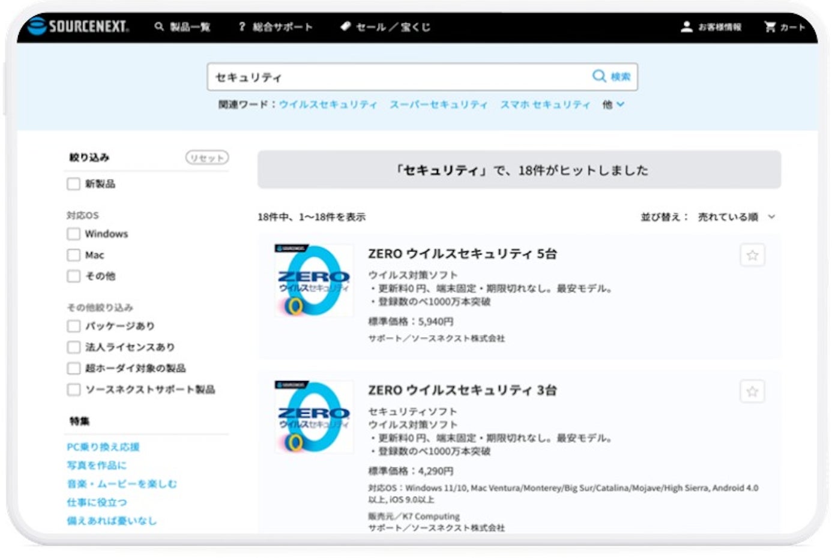
Task: Click the 標準価格：4,290円 price text
Action: tap(411, 470)
